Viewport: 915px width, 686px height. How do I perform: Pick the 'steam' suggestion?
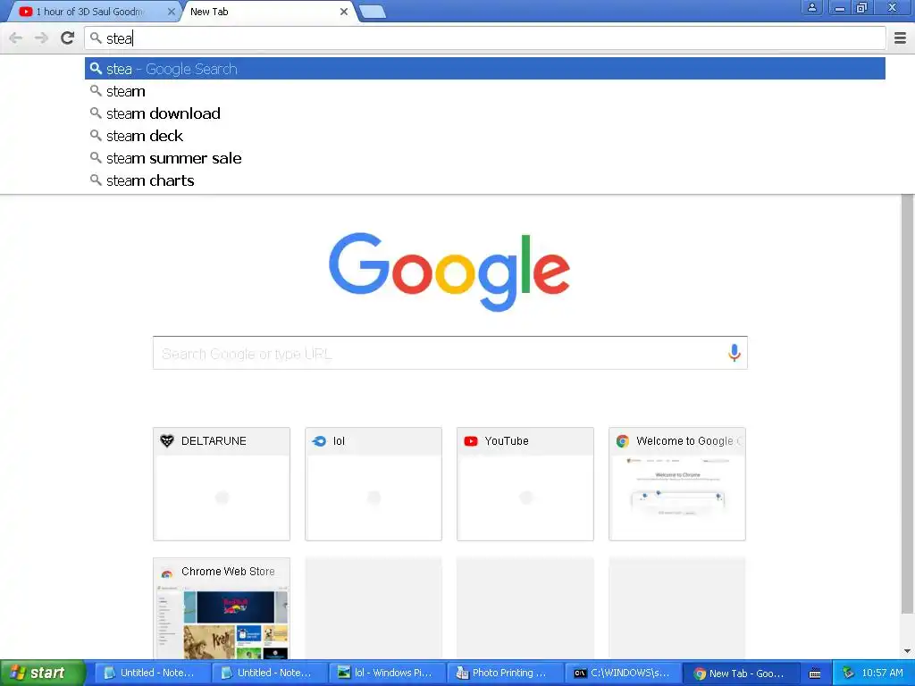(485, 91)
